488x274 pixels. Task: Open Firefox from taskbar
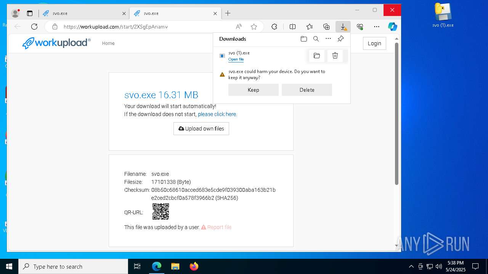pos(194,266)
